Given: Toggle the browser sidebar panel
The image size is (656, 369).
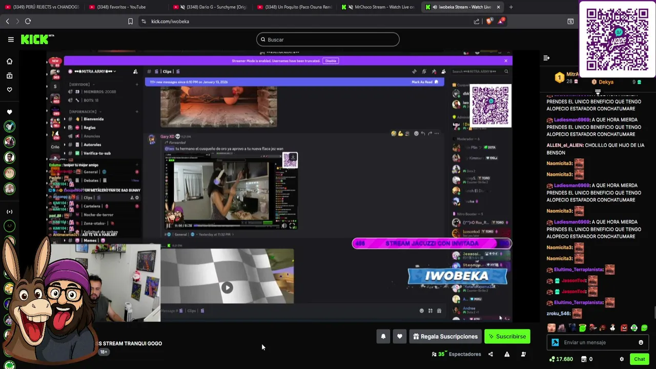Looking at the screenshot, I should coord(570,21).
